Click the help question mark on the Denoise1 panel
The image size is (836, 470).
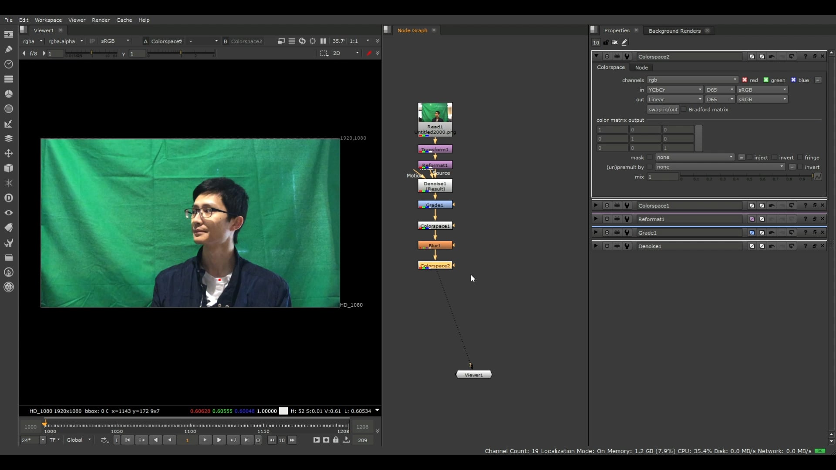[x=805, y=246]
